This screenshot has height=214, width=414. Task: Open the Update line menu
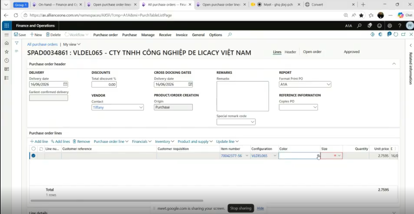[227, 141]
